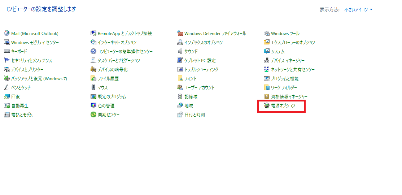Click the 日付と時刻 clock icon
Image resolution: width=402 pixels, height=195 pixels.
point(180,115)
